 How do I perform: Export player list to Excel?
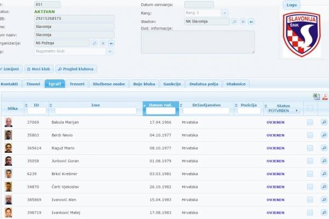pyautogui.click(x=316, y=96)
